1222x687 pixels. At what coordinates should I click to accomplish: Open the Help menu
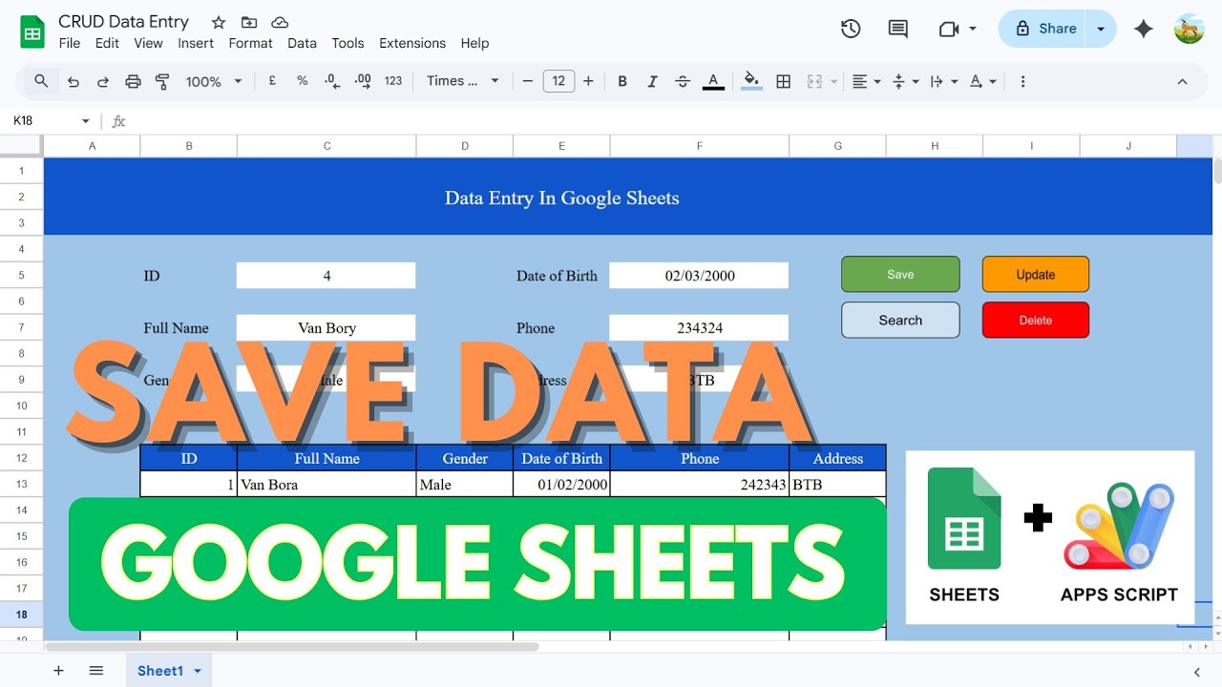click(474, 43)
